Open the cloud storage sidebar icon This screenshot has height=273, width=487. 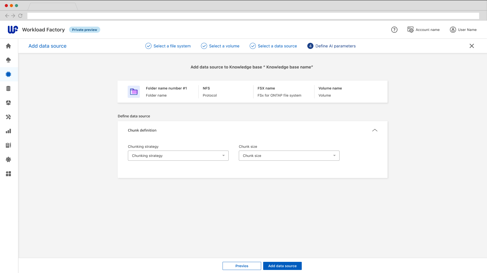pyautogui.click(x=8, y=60)
